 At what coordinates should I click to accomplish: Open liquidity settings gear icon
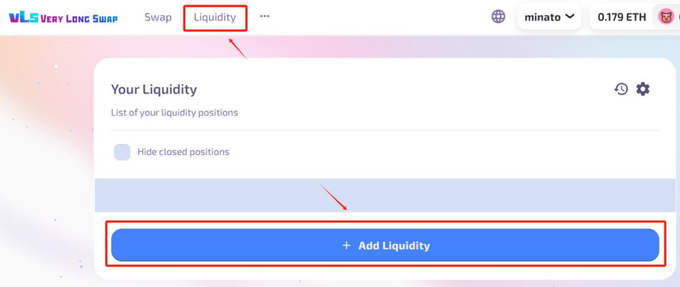click(x=643, y=89)
